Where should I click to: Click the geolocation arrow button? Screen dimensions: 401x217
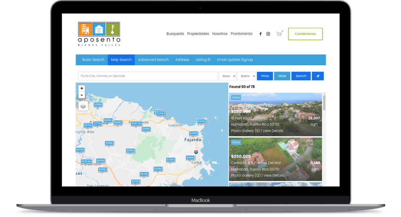point(318,76)
